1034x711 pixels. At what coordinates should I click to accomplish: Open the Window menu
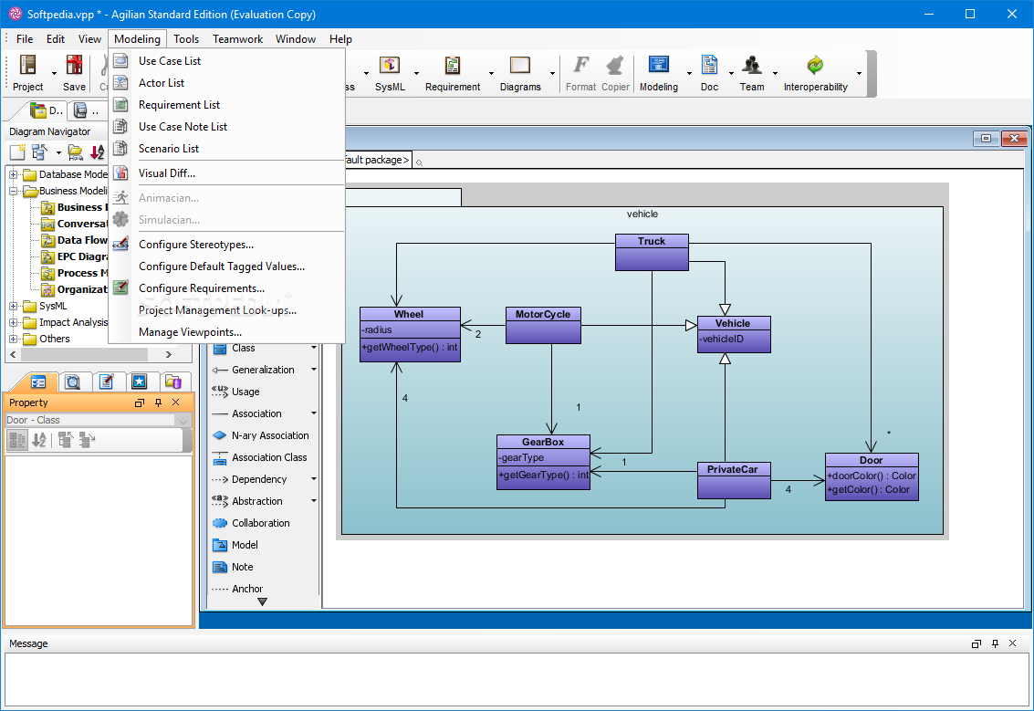click(x=296, y=39)
